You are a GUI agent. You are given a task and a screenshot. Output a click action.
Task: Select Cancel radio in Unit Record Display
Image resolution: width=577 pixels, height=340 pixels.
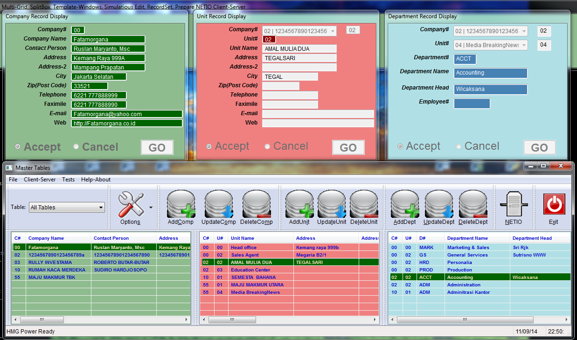[267, 146]
